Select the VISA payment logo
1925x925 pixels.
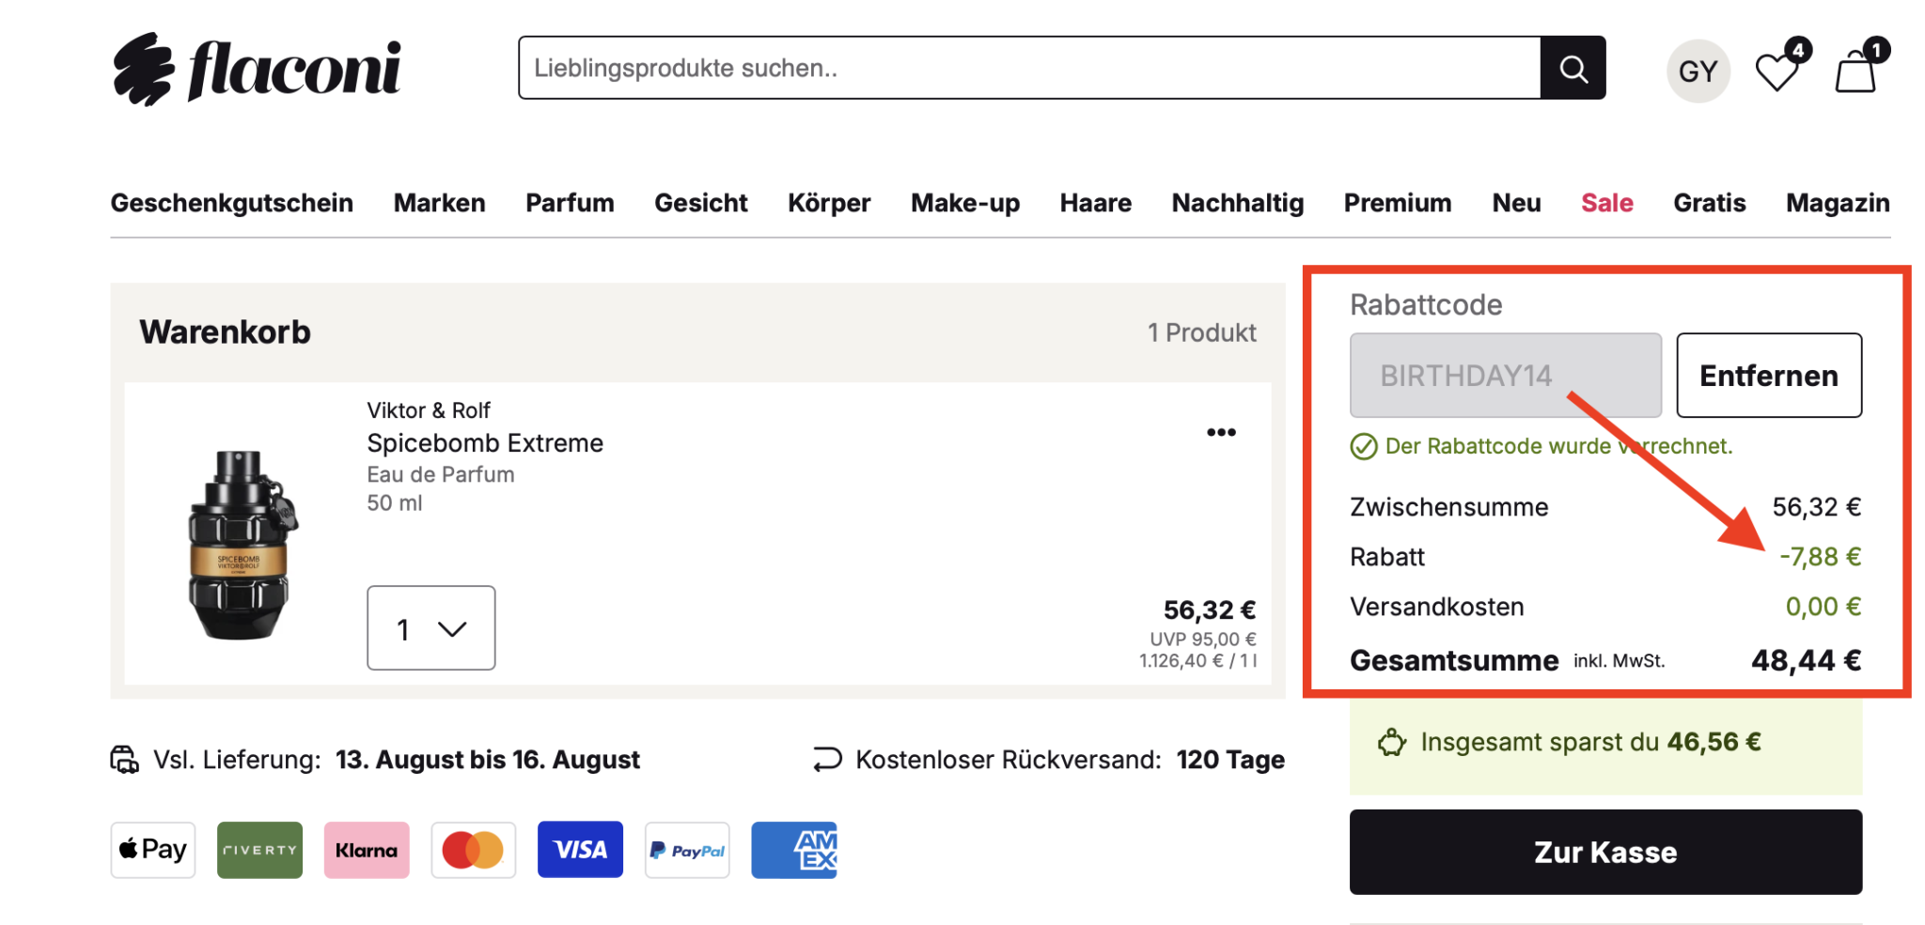580,850
